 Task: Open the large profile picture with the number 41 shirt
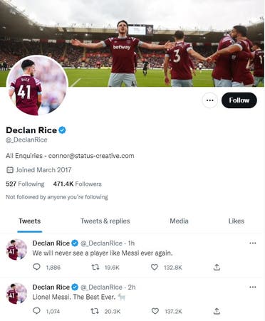coord(37,86)
